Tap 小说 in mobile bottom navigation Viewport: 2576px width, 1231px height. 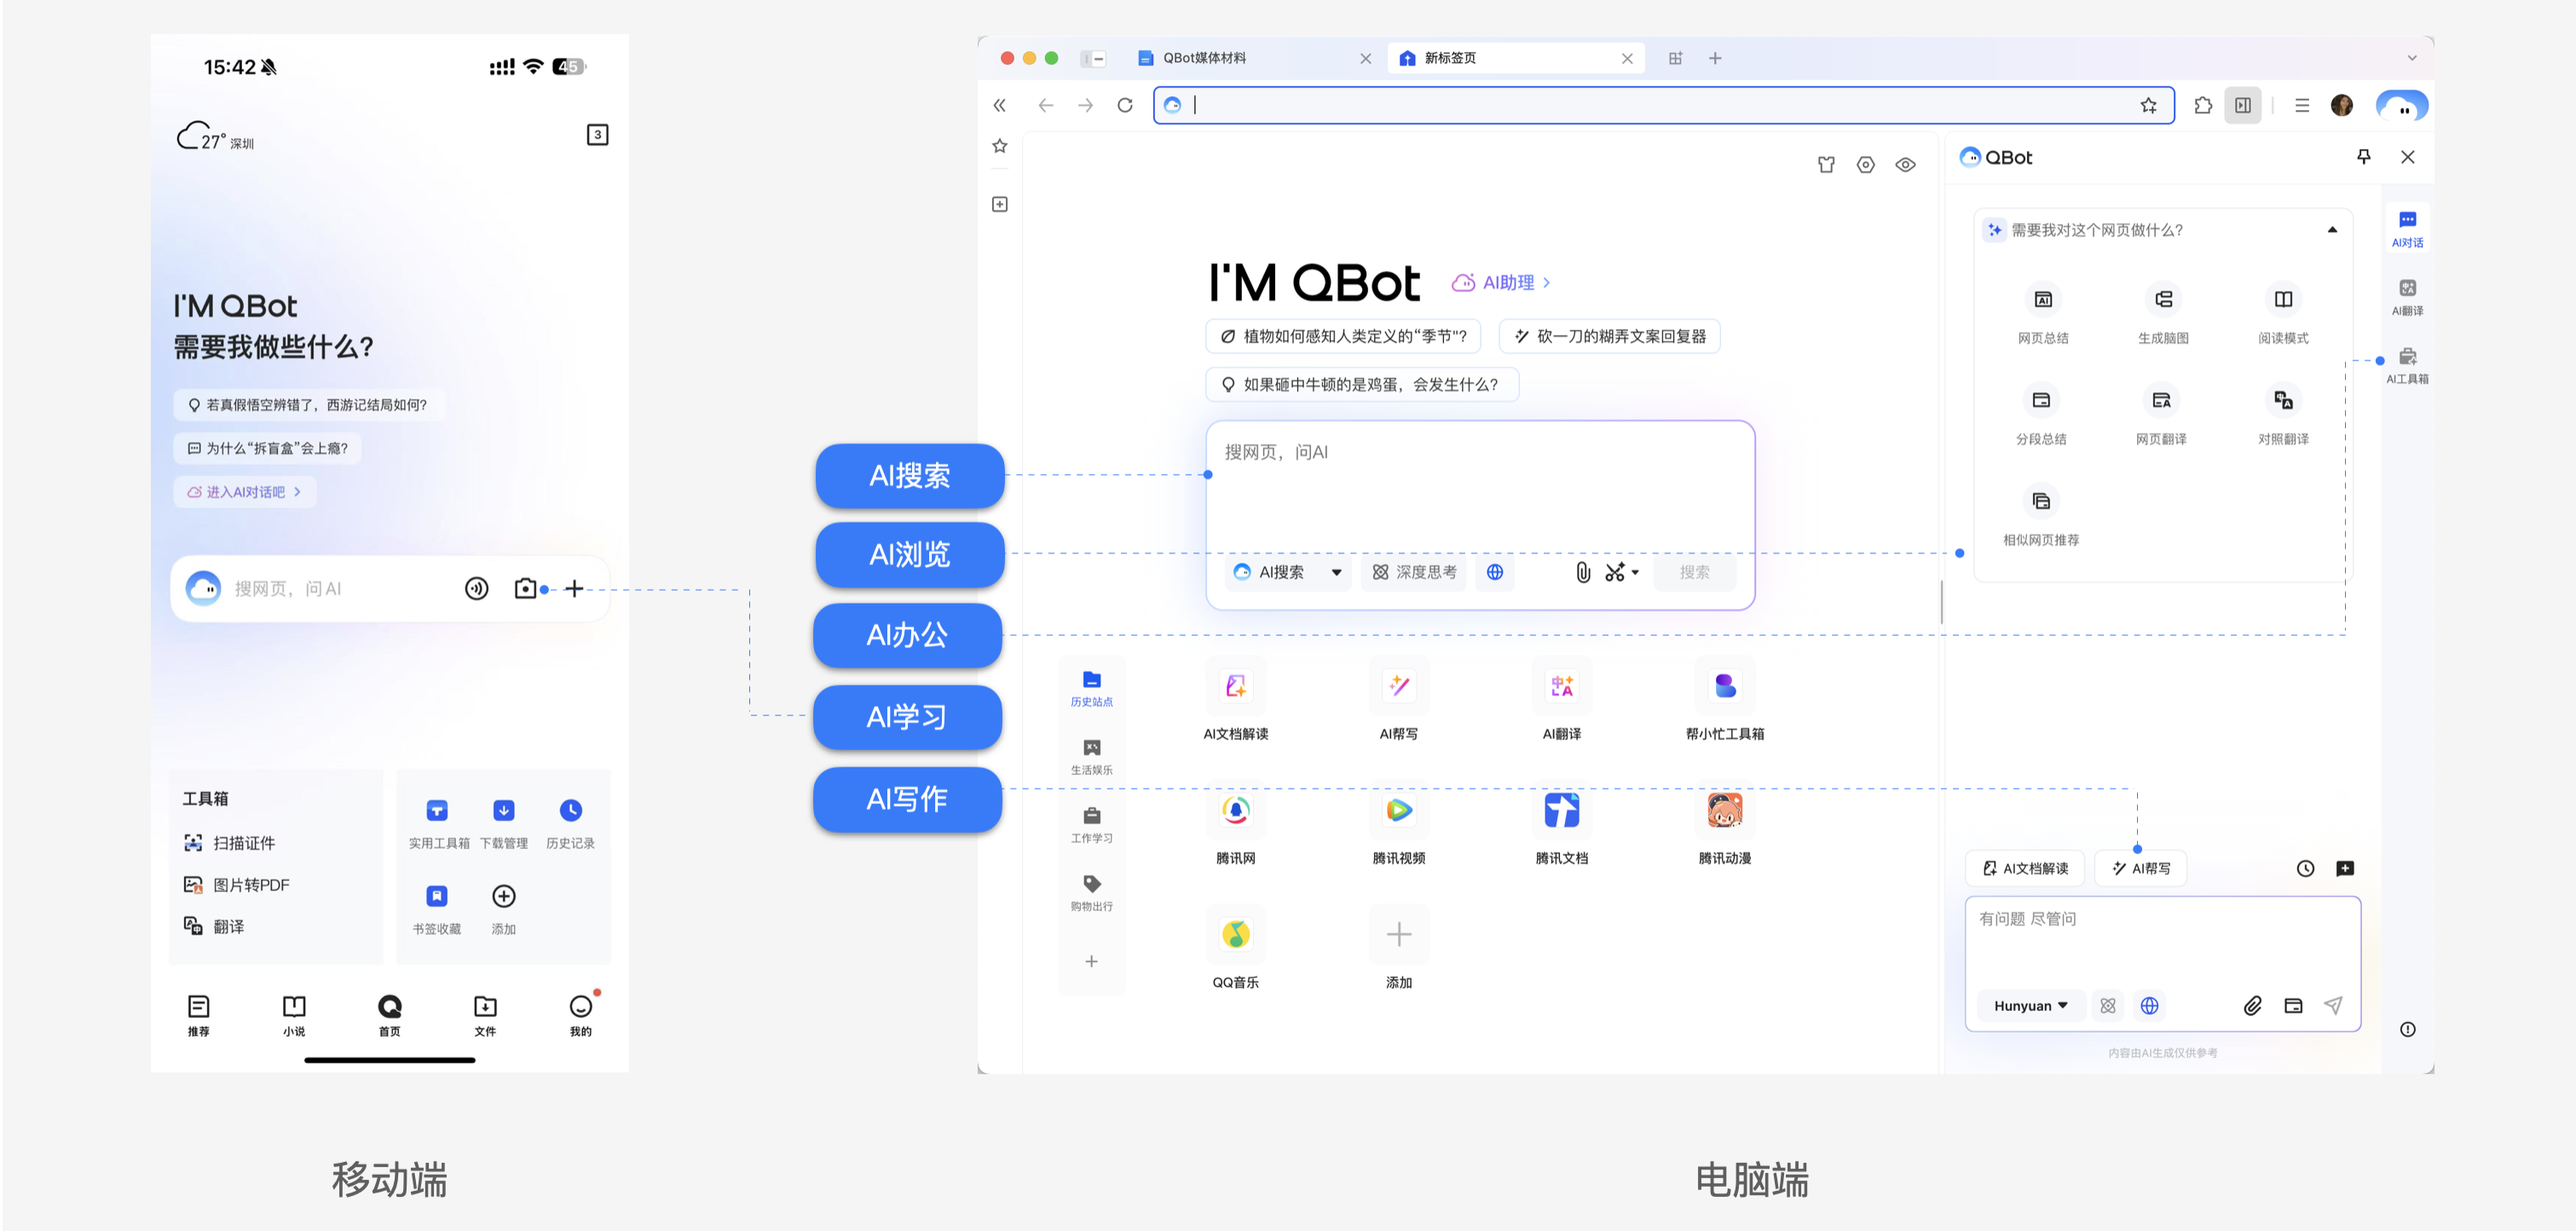293,1015
